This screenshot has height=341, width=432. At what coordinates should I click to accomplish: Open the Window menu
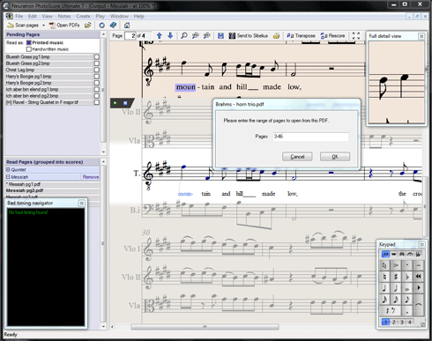(x=119, y=16)
